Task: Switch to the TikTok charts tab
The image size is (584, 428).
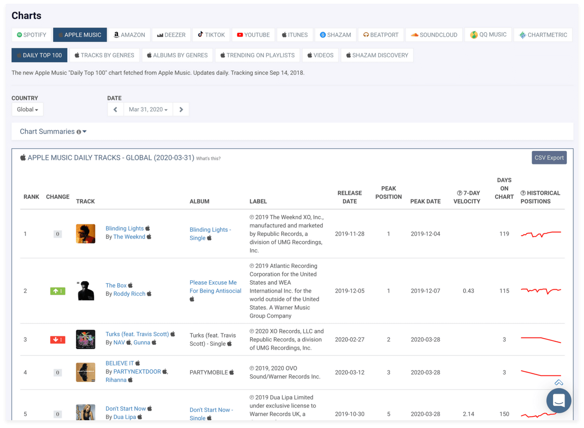Action: tap(211, 35)
